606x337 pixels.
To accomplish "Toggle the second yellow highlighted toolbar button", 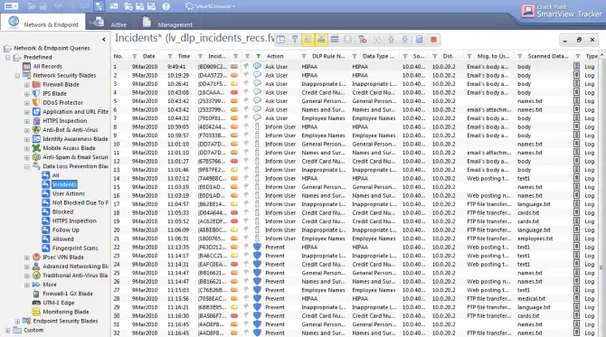I will pos(321,40).
